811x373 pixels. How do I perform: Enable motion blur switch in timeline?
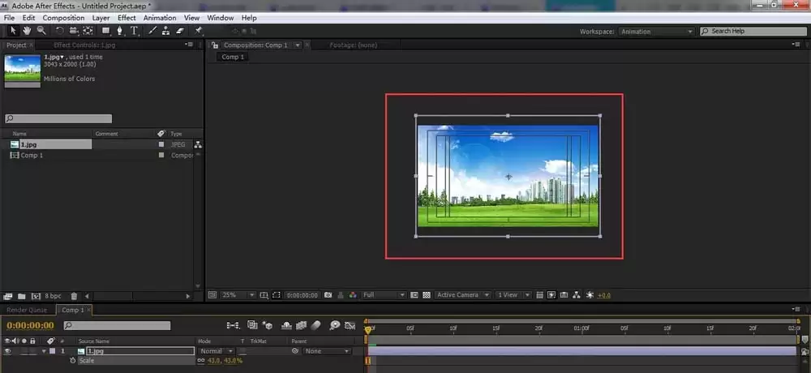tap(316, 325)
